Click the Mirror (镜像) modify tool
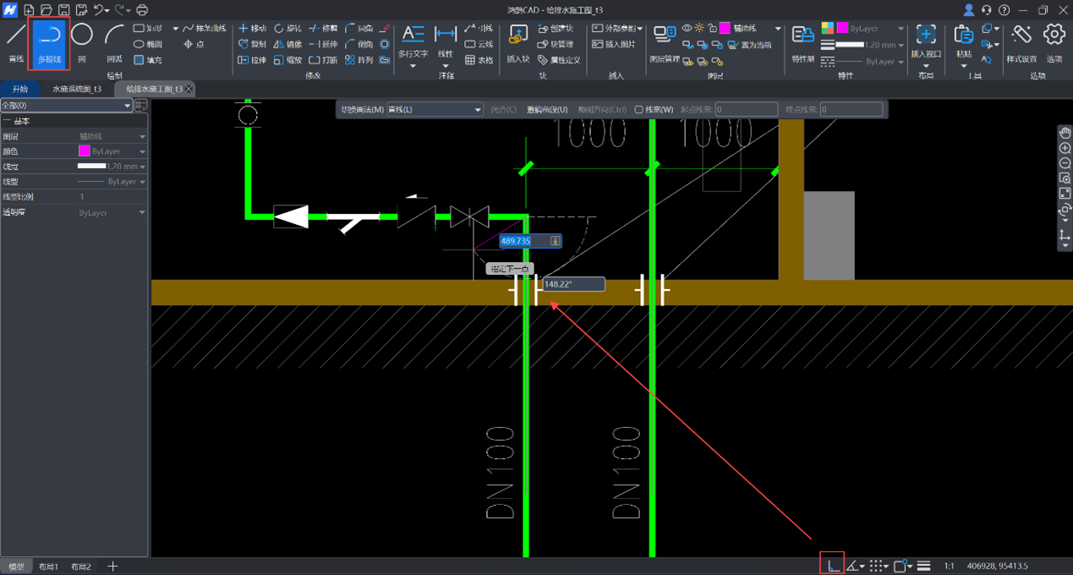 (x=287, y=44)
